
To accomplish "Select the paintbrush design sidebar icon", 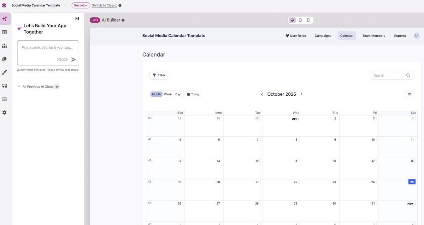I will pos(5,72).
